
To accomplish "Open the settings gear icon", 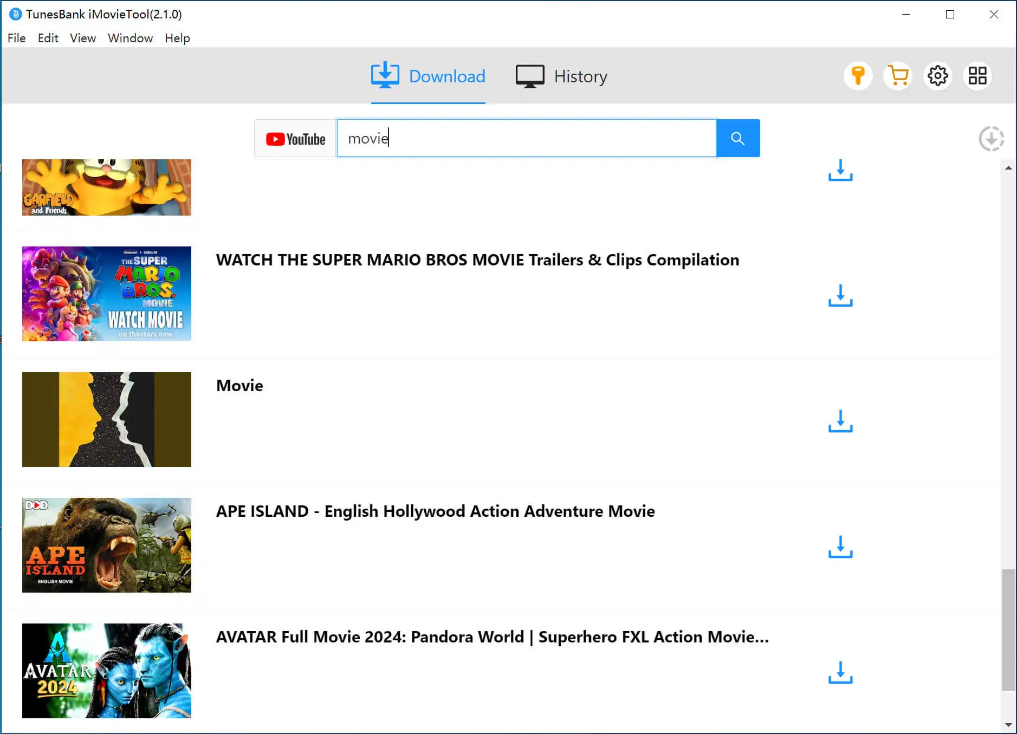I will click(x=938, y=76).
